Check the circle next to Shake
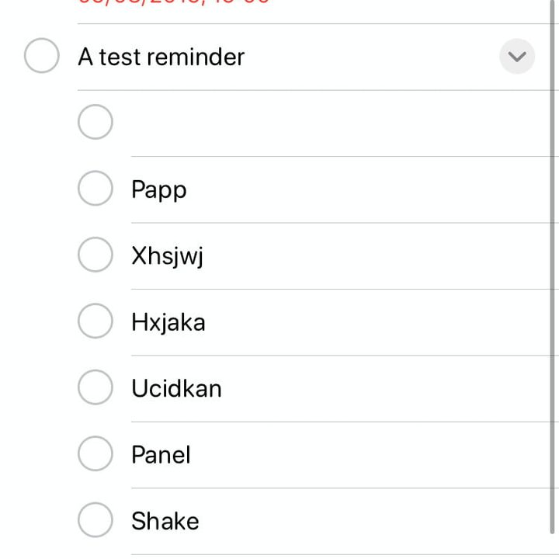The width and height of the screenshot is (559, 559). tap(95, 521)
